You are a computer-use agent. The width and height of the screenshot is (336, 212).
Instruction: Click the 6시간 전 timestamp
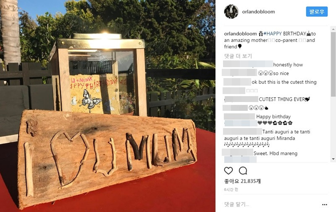231,189
